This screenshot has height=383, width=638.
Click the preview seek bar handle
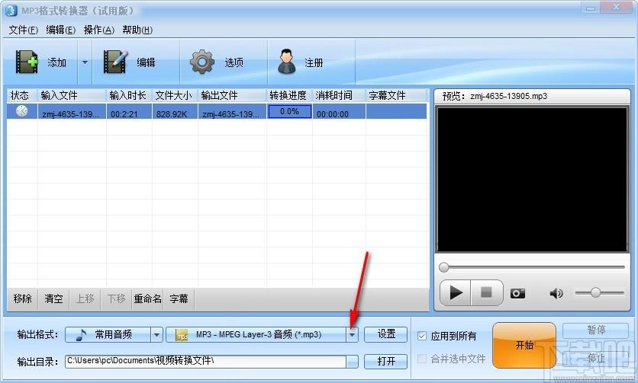coord(444,267)
